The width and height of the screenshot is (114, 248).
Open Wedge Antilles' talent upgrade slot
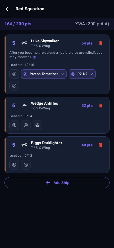coord(14,125)
